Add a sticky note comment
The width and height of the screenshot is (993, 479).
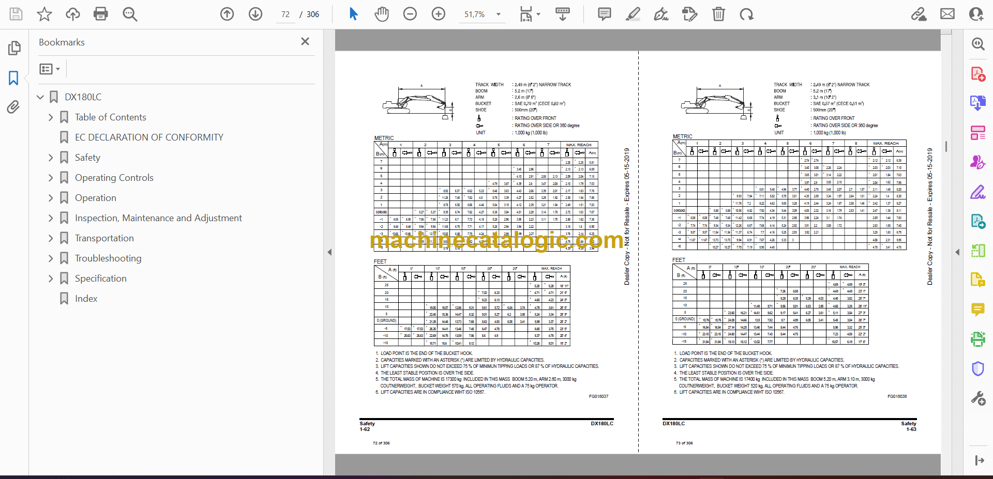(x=604, y=14)
